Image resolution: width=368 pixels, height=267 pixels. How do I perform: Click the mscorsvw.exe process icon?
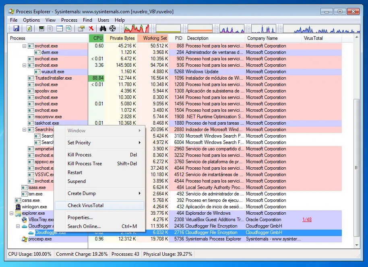coord(31,117)
